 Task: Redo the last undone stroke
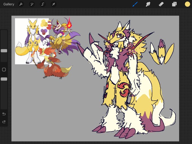pos(4,122)
